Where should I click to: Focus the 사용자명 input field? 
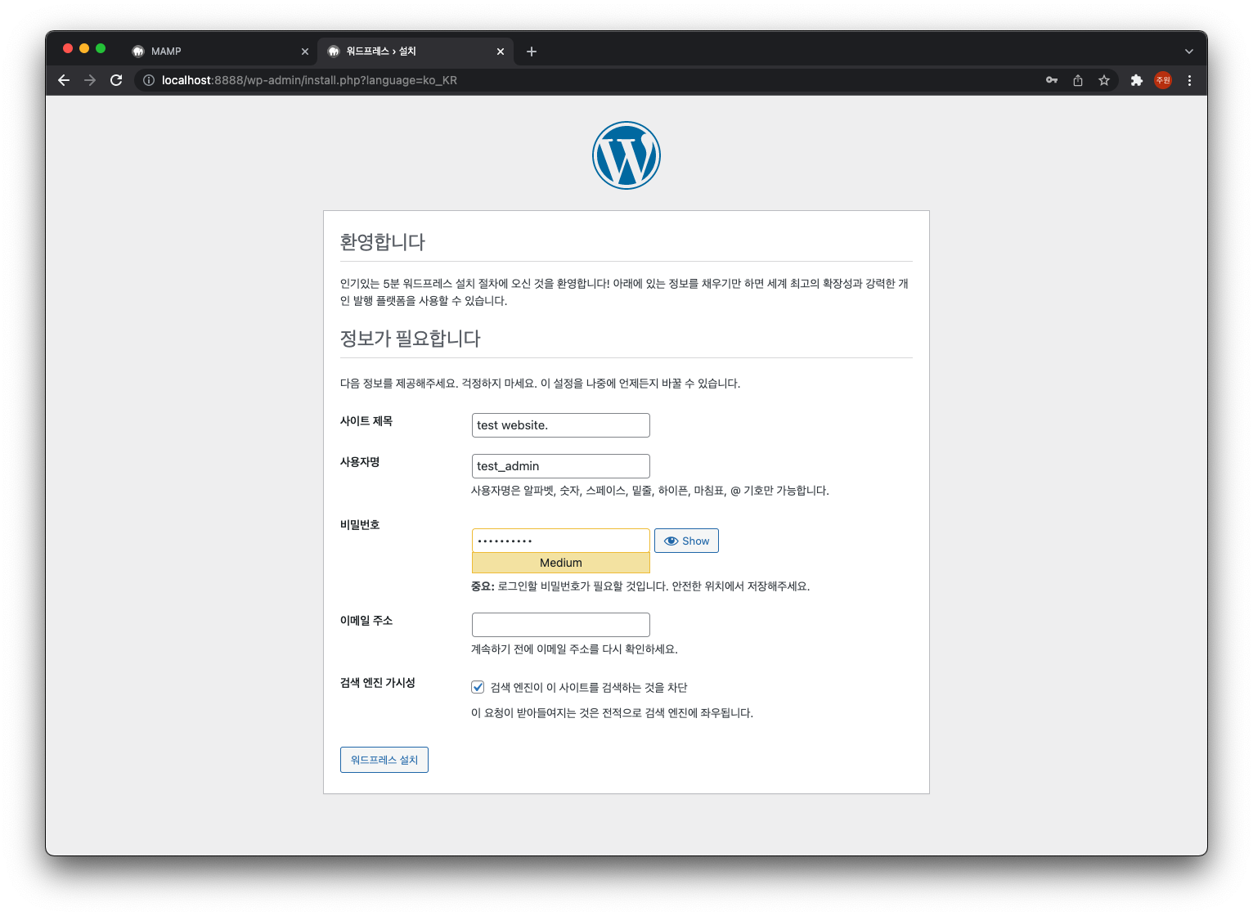[561, 466]
